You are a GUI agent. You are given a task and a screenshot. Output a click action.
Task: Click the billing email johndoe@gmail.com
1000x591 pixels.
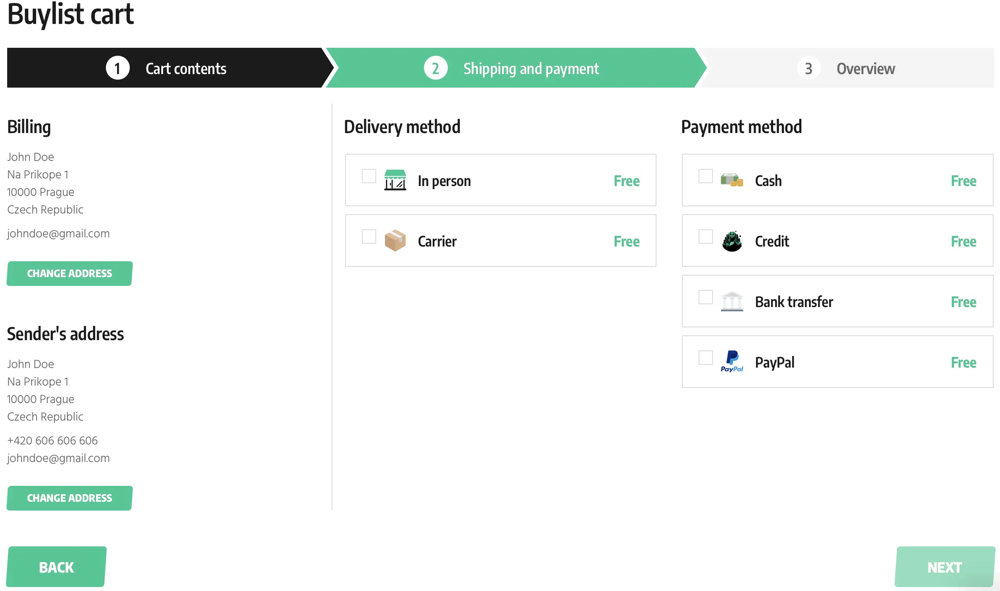click(58, 234)
